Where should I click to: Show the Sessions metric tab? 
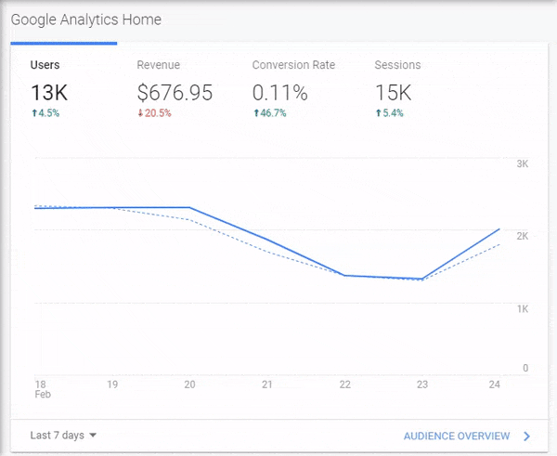click(397, 65)
